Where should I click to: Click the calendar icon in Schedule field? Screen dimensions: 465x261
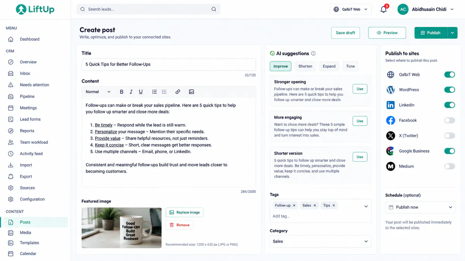tap(391, 207)
